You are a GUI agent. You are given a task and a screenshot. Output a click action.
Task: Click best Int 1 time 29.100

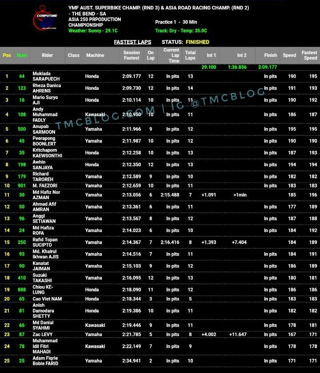point(209,67)
